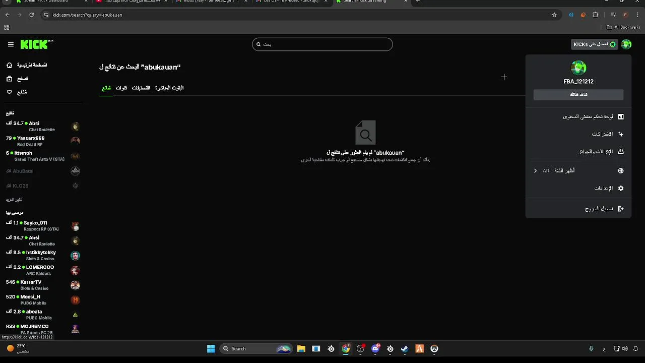Click KarrarTV channel avatar

(75, 285)
